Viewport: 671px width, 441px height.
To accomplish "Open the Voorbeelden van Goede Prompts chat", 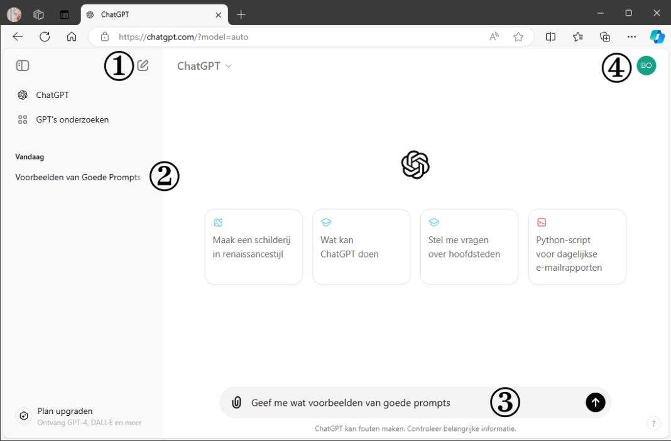I will (x=77, y=177).
